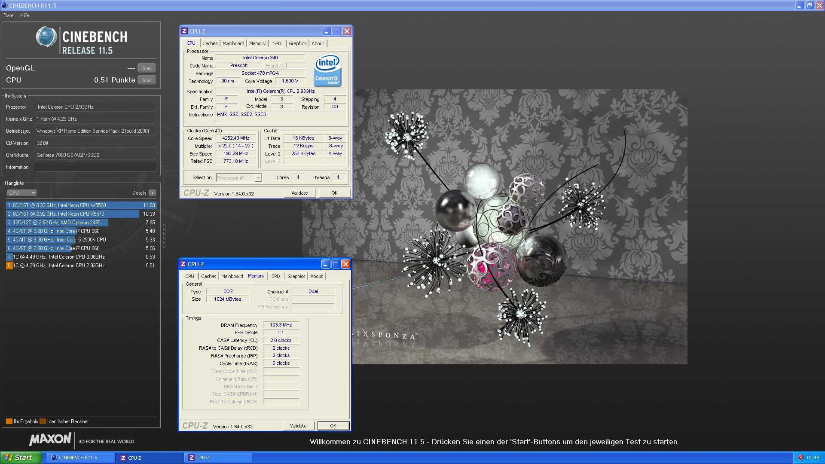This screenshot has height=464, width=825.
Task: Click the CAS# Latency value 2.0 clocks
Action: pos(281,341)
